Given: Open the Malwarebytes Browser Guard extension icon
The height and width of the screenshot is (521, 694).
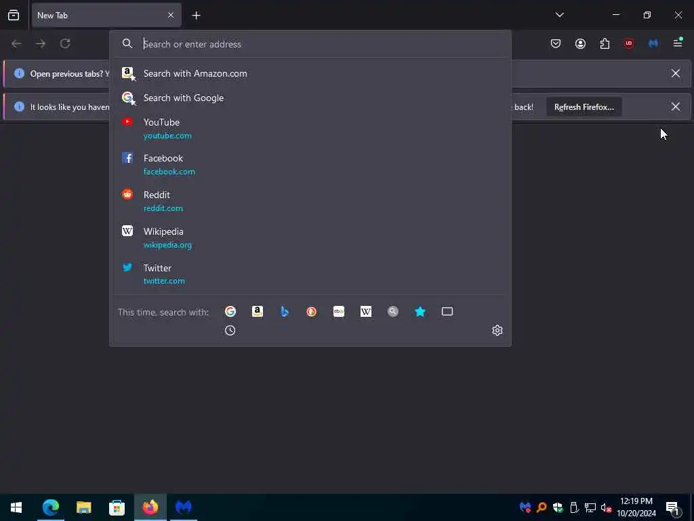Looking at the screenshot, I should click(x=653, y=43).
